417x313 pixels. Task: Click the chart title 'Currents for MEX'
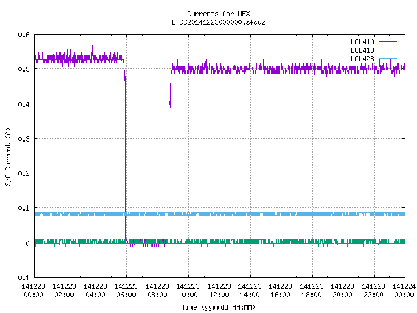218,14
